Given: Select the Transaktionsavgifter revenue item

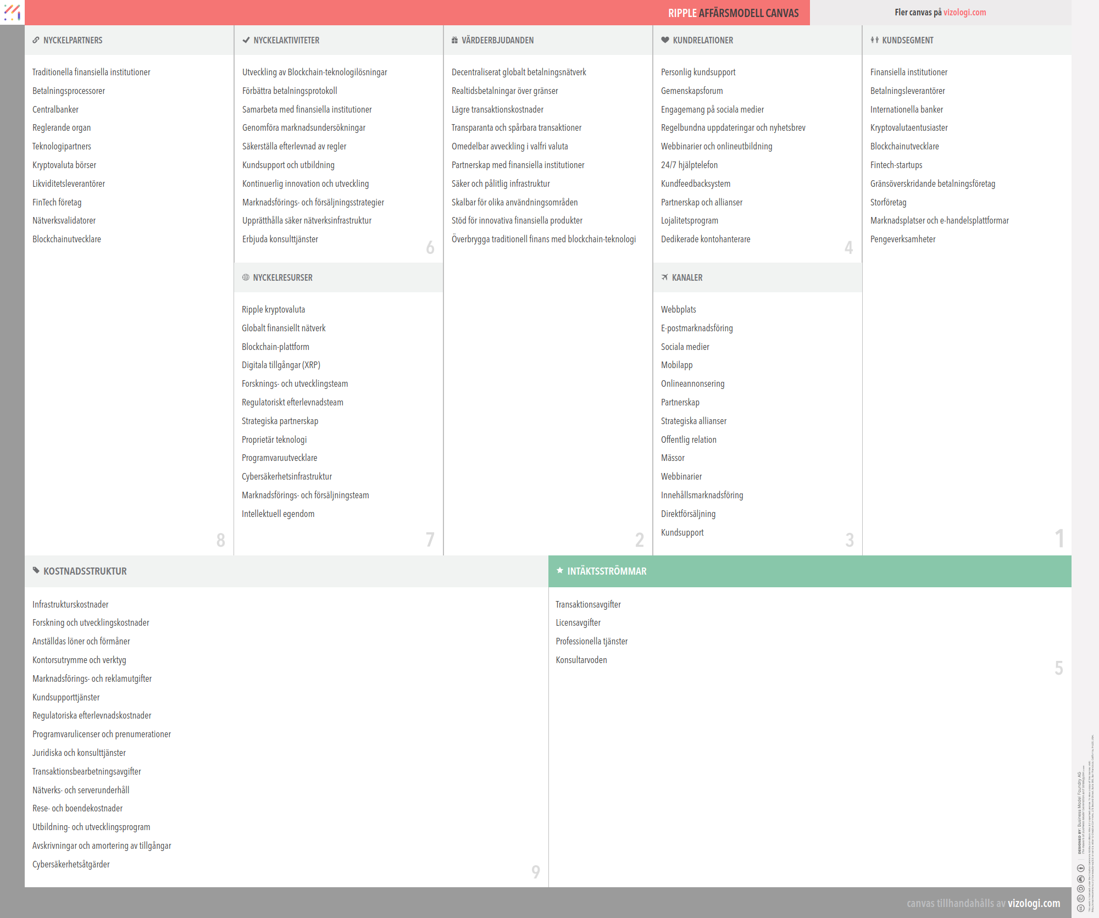Looking at the screenshot, I should pos(588,604).
